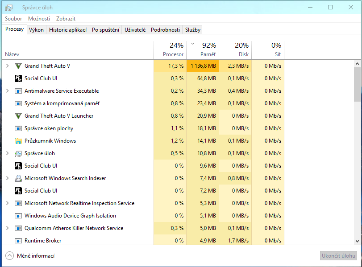Image resolution: width=362 pixels, height=267 pixels.
Task: Open the Možnosti menu
Action: pos(39,19)
